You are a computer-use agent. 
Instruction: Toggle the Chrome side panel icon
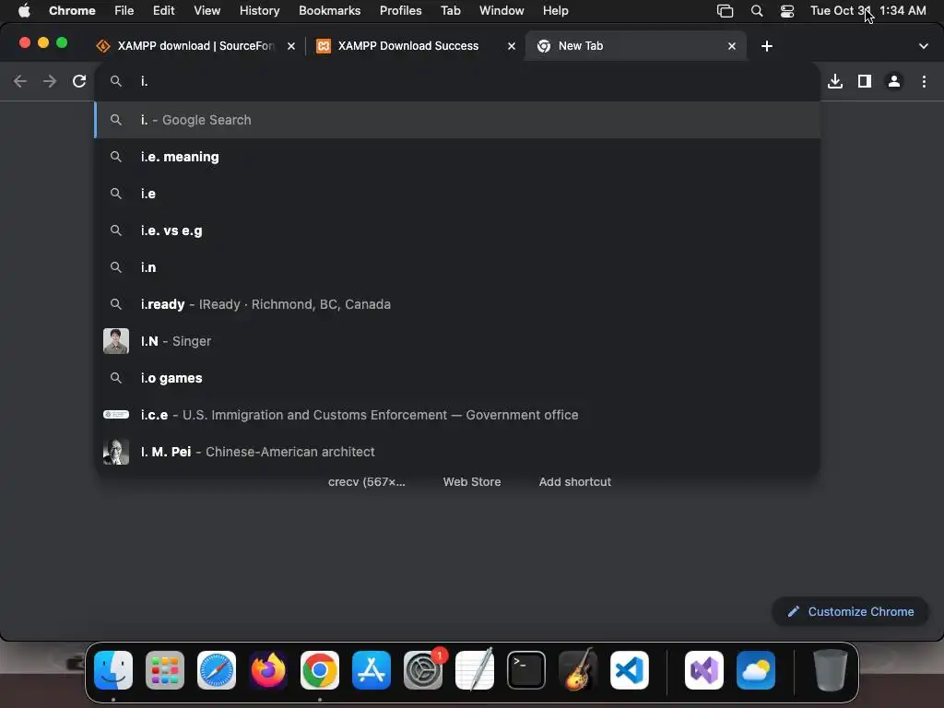pyautogui.click(x=865, y=81)
